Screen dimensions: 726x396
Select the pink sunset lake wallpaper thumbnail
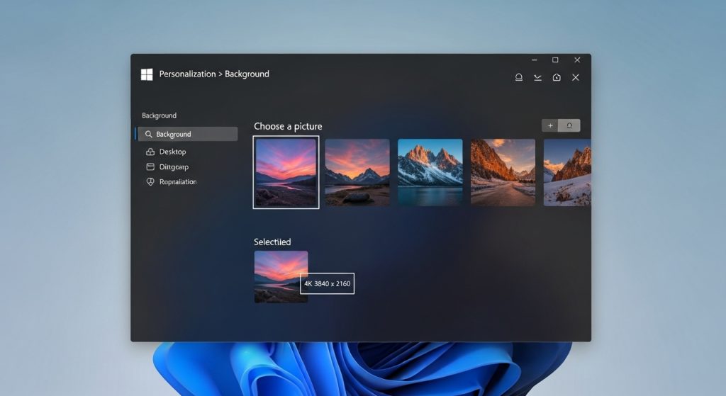[x=286, y=172]
